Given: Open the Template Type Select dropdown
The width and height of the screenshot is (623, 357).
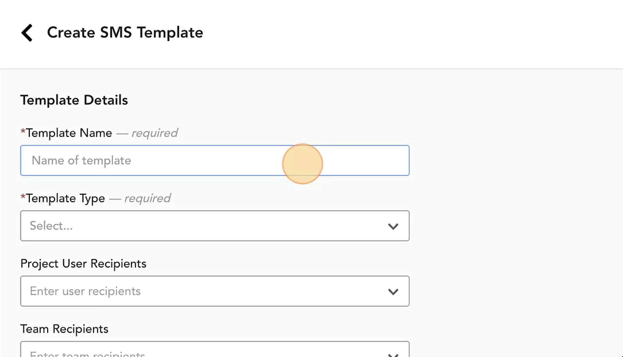Looking at the screenshot, I should 215,226.
